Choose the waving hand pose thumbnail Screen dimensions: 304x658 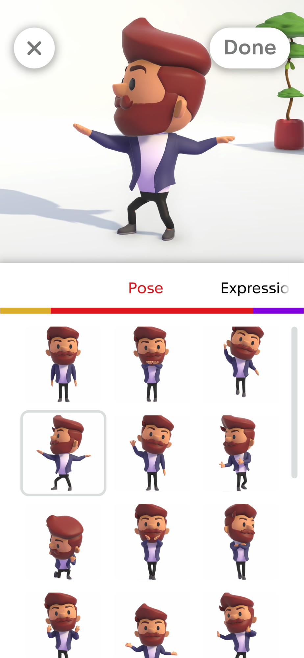coord(151,453)
